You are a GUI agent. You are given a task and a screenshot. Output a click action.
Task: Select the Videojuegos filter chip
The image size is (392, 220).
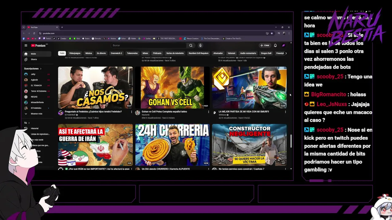tap(75, 53)
